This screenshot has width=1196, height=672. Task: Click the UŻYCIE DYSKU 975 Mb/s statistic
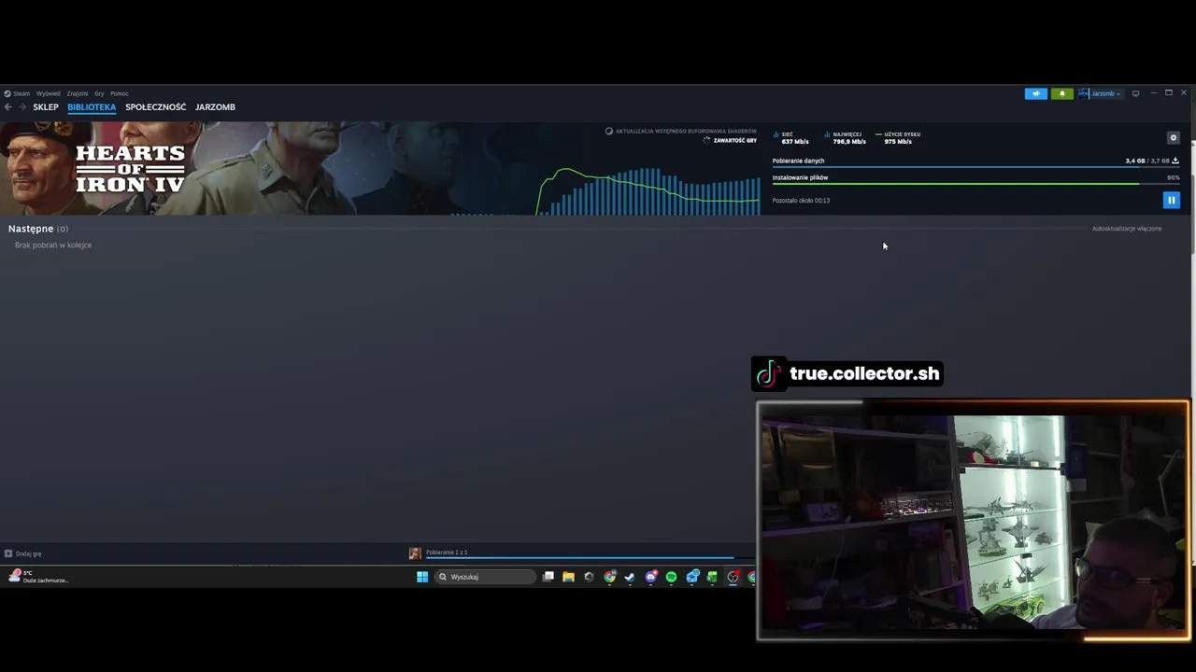pos(899,138)
